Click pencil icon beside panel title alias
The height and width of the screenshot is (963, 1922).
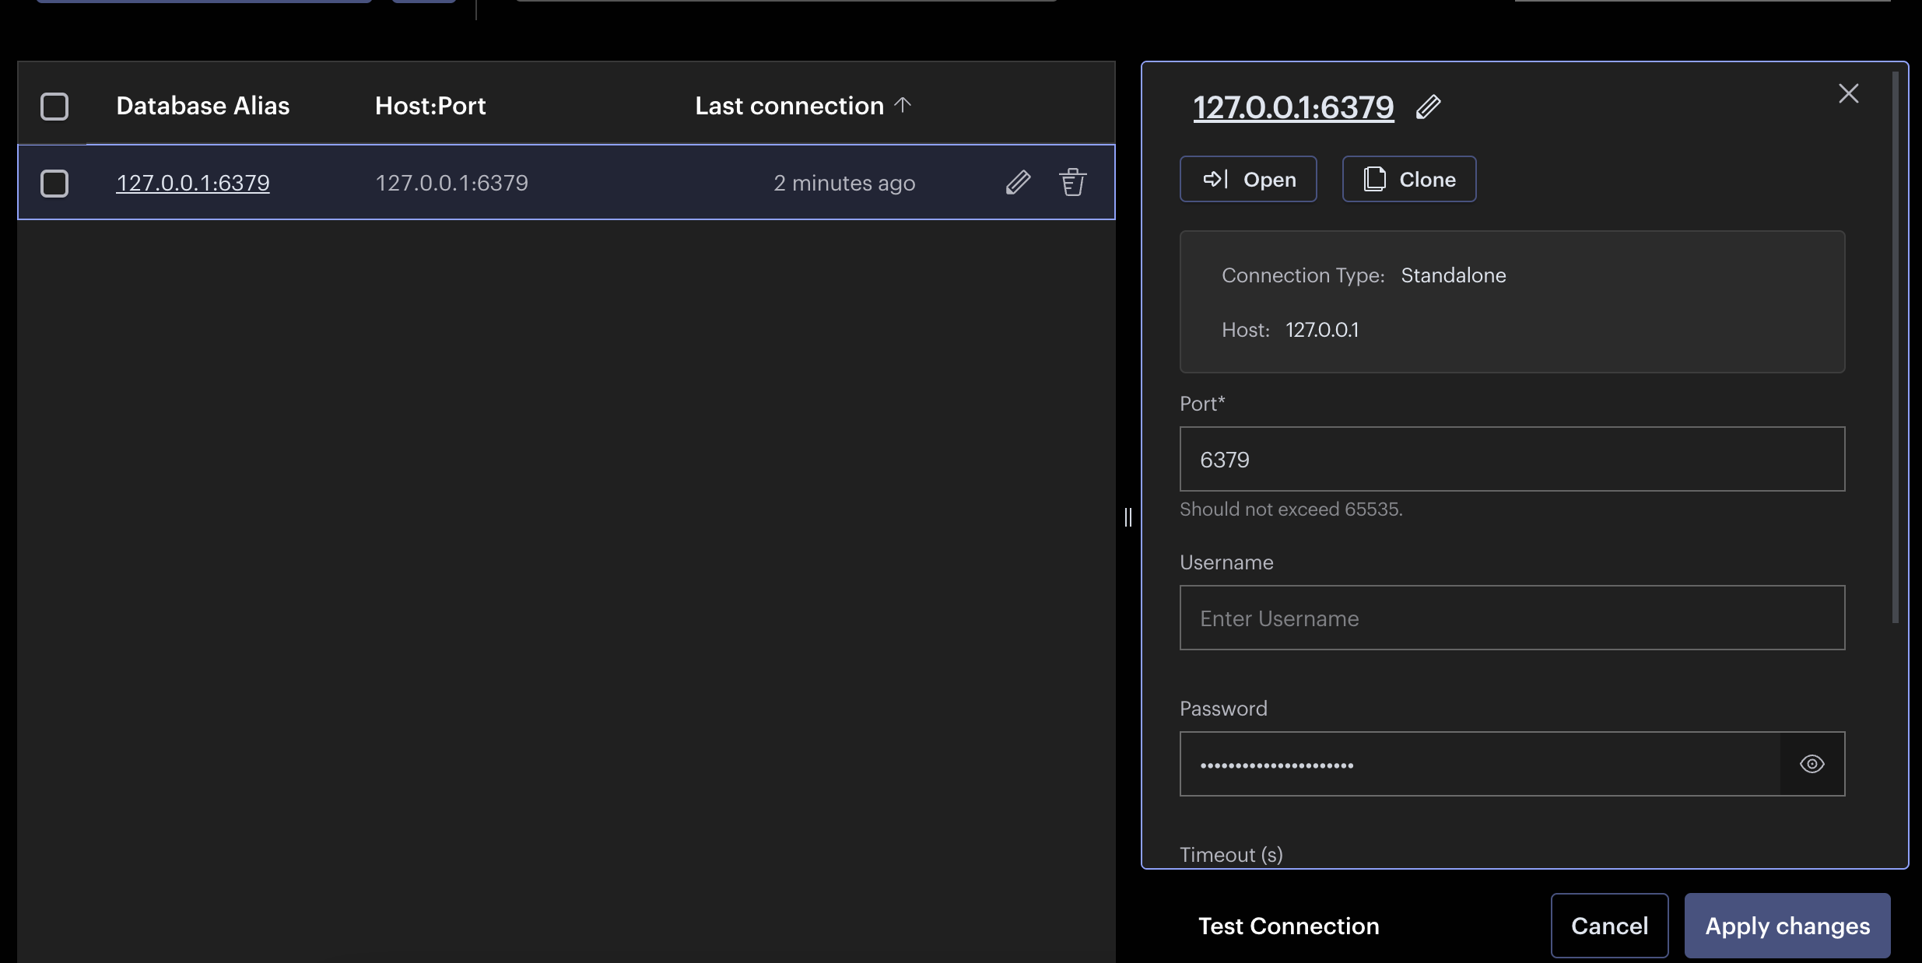pyautogui.click(x=1429, y=107)
